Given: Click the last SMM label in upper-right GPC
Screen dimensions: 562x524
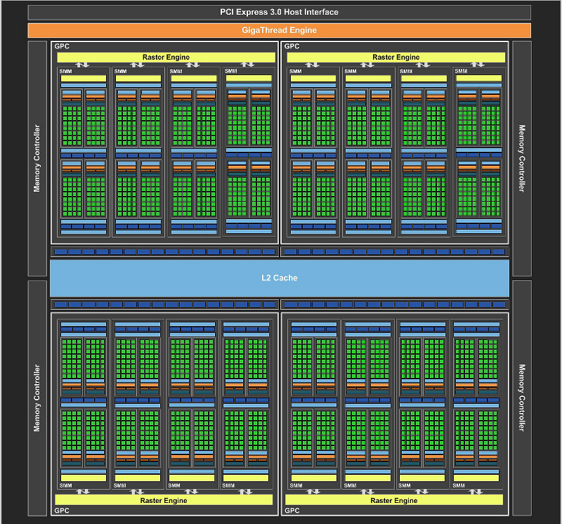Looking at the screenshot, I should (461, 71).
